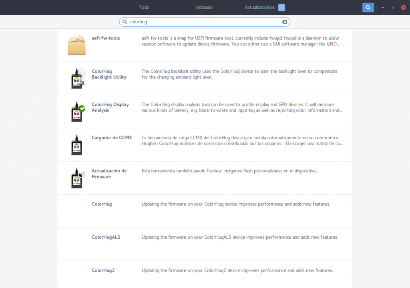Restore the software window size

[393, 8]
